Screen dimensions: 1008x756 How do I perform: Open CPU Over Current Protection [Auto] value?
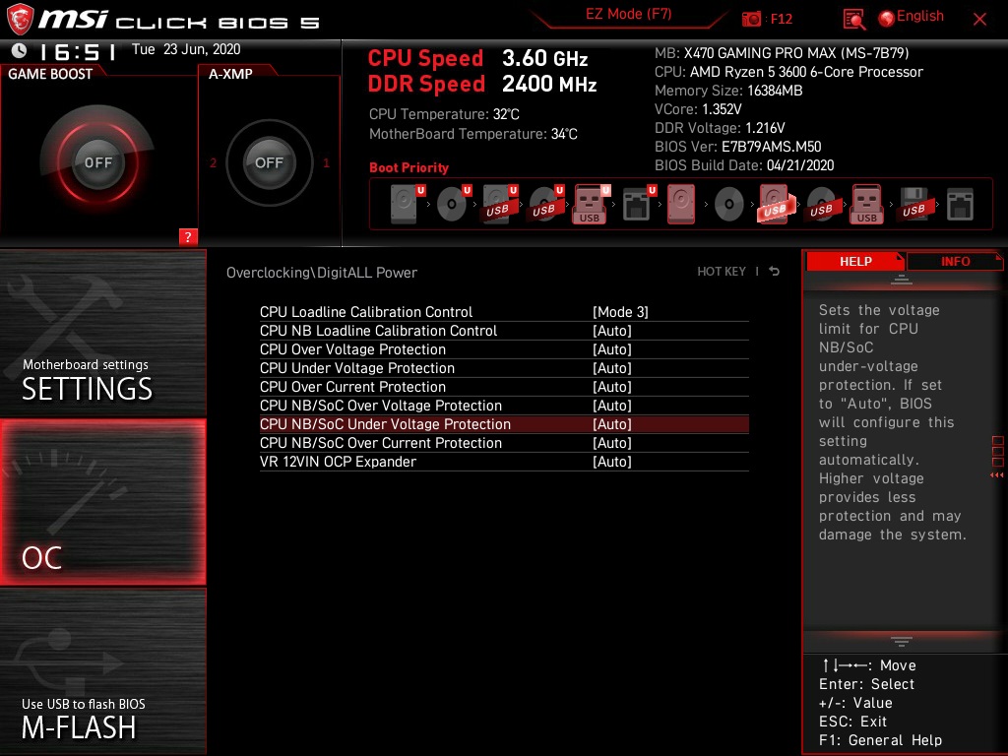[x=612, y=386]
